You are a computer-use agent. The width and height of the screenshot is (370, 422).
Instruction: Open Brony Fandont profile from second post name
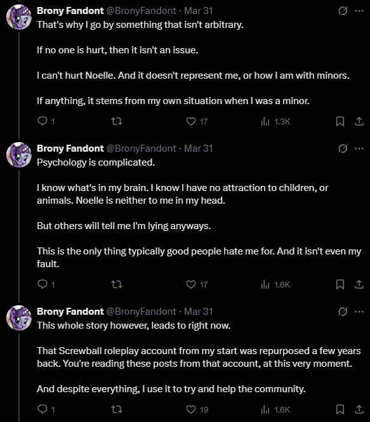click(x=70, y=148)
